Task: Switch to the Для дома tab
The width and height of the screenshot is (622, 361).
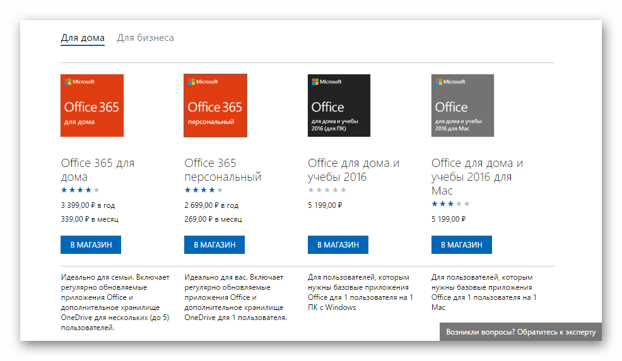Action: 83,38
